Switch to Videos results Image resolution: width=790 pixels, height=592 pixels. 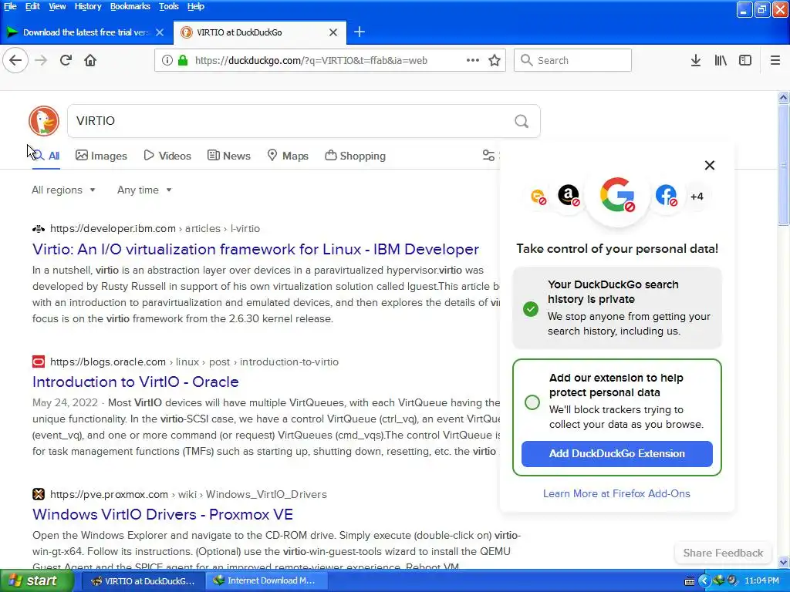click(167, 156)
